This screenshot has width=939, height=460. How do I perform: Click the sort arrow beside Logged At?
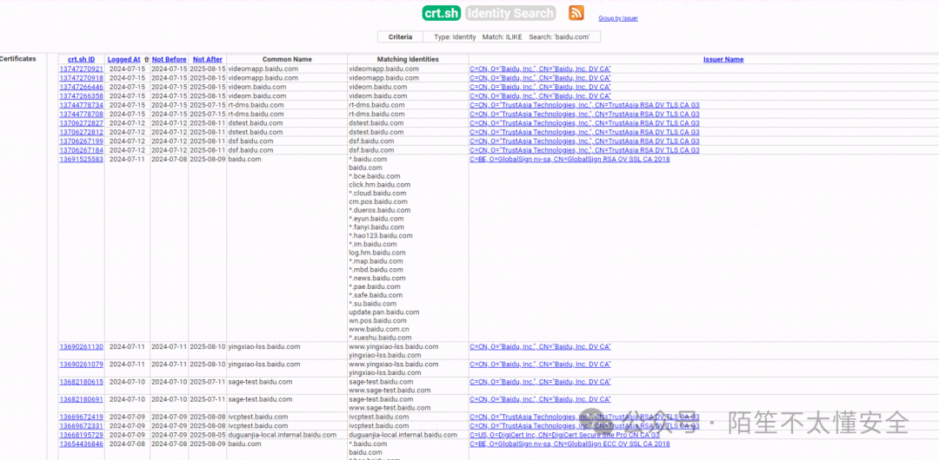tap(147, 59)
